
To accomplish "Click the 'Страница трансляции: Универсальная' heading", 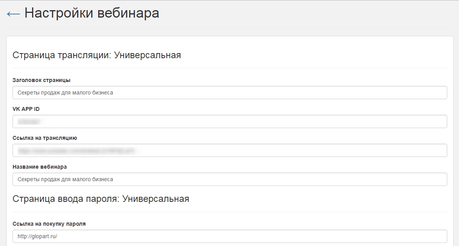I will pyautogui.click(x=97, y=55).
